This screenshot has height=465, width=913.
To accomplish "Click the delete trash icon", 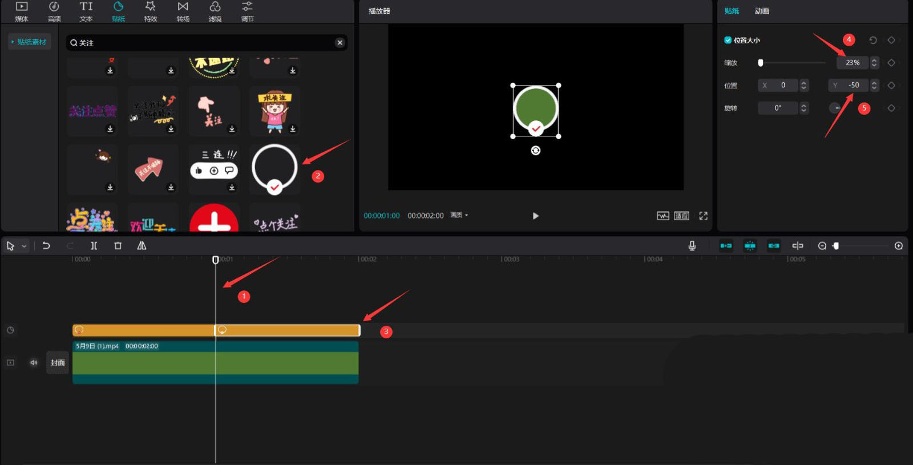I will 118,246.
